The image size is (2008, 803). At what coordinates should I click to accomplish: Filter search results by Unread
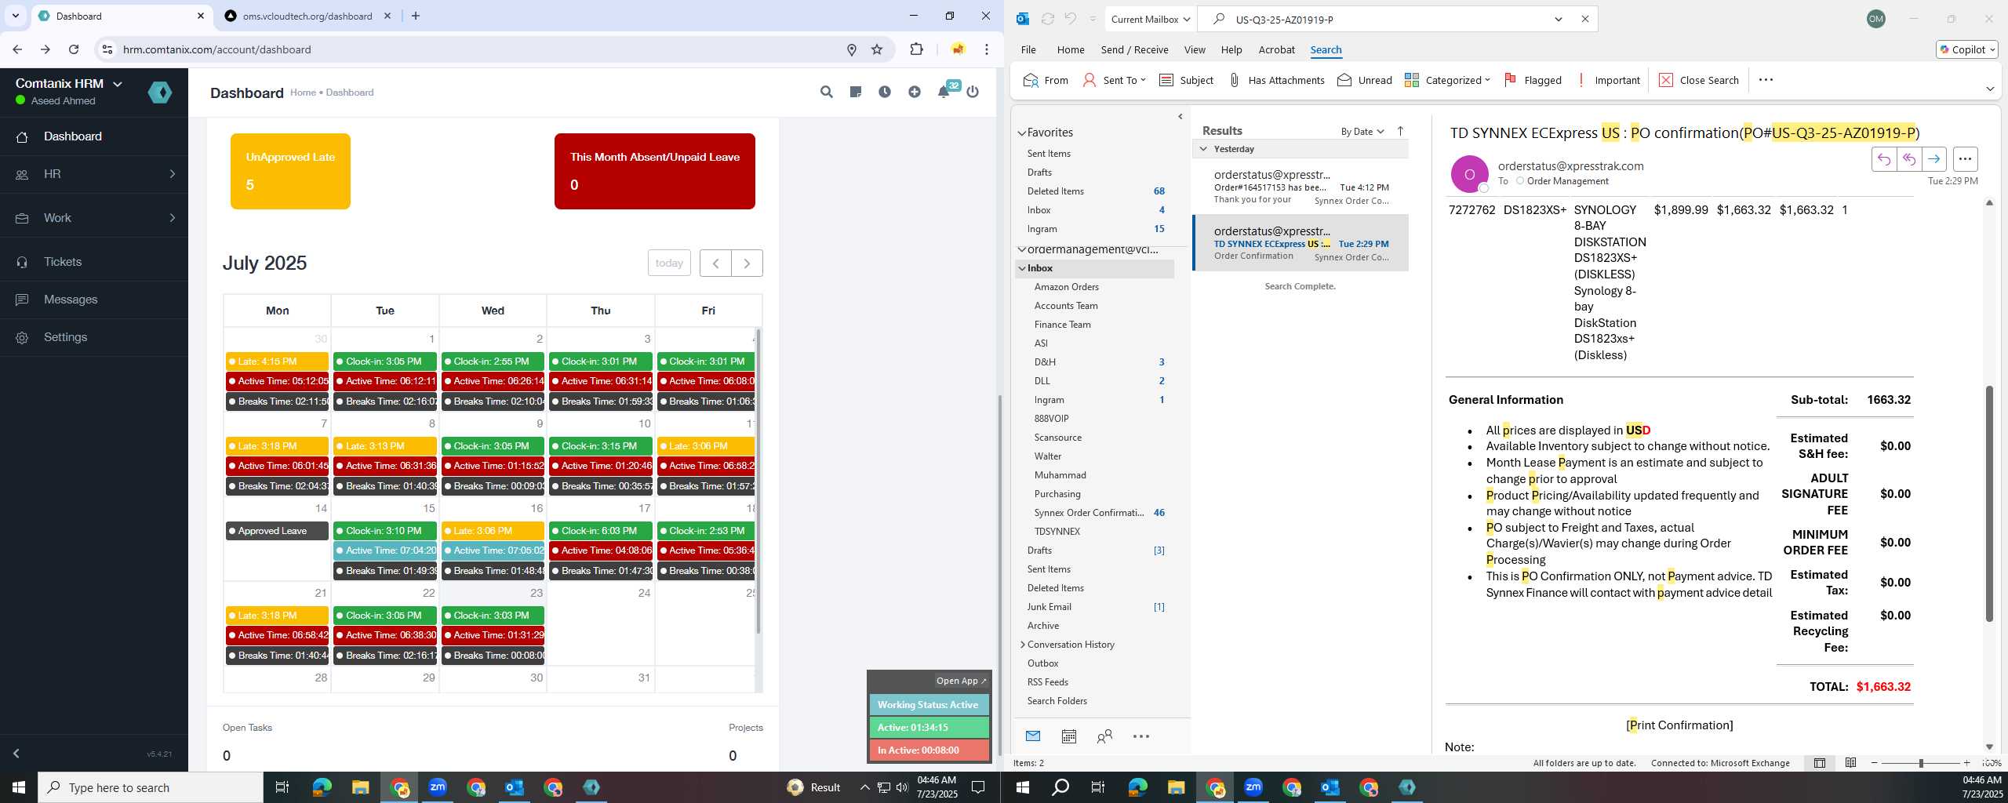tap(1365, 80)
